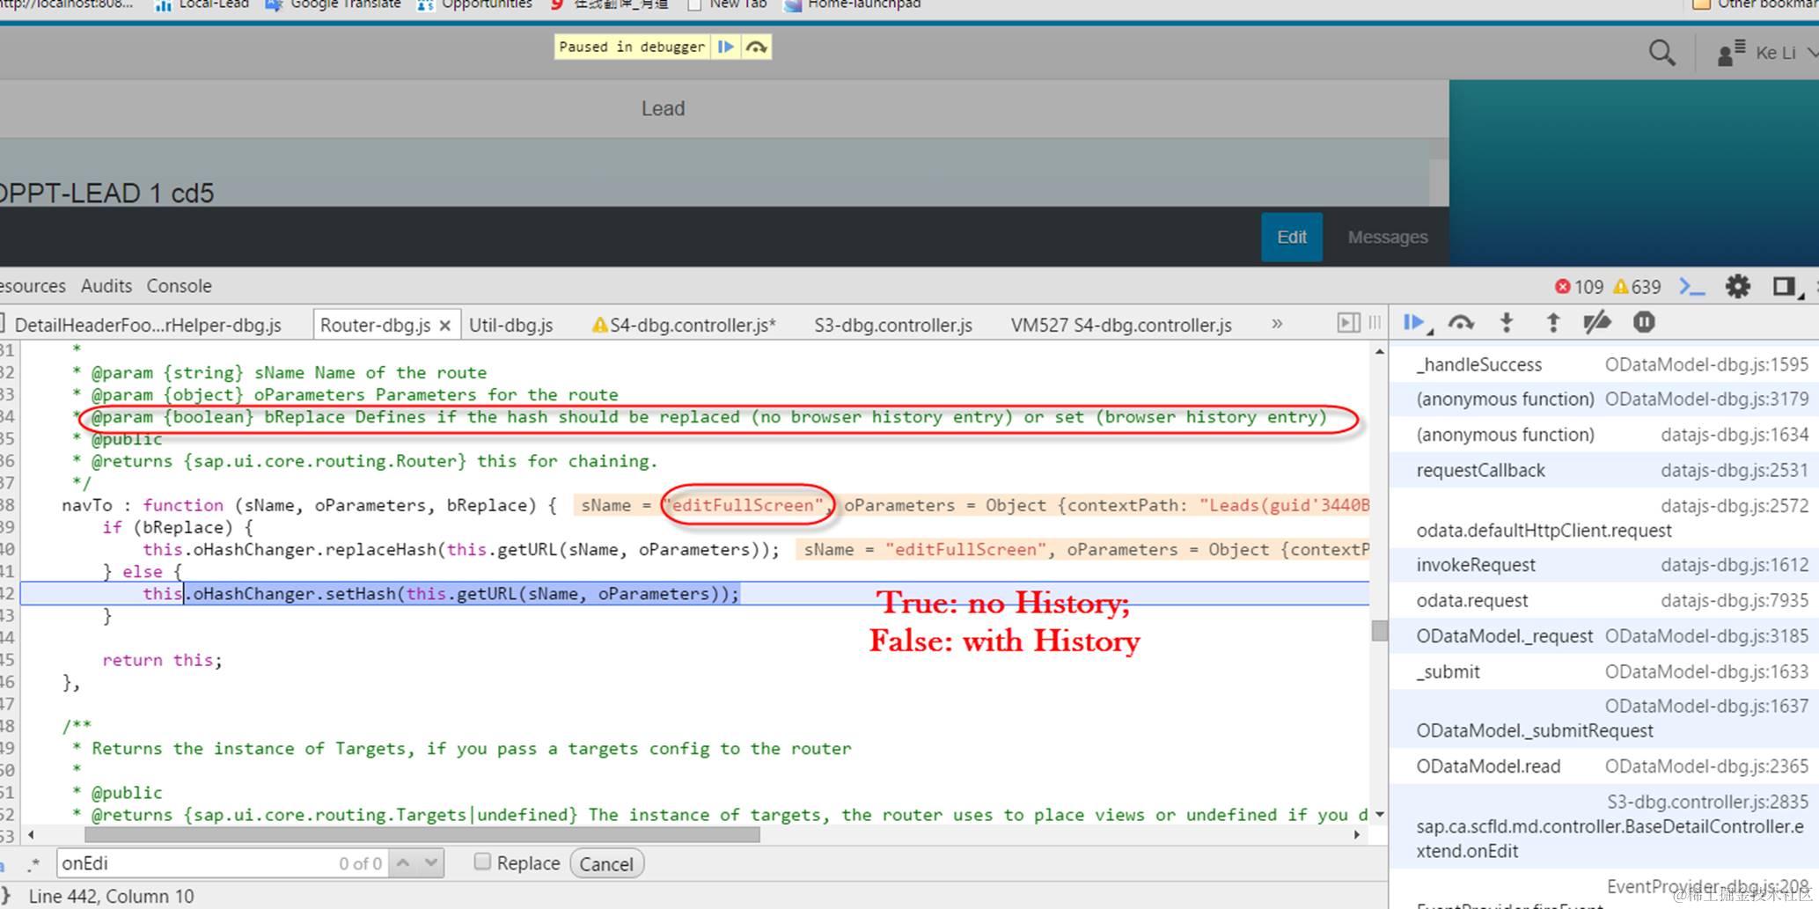
Task: Open the page search magnifier
Action: tap(1661, 53)
